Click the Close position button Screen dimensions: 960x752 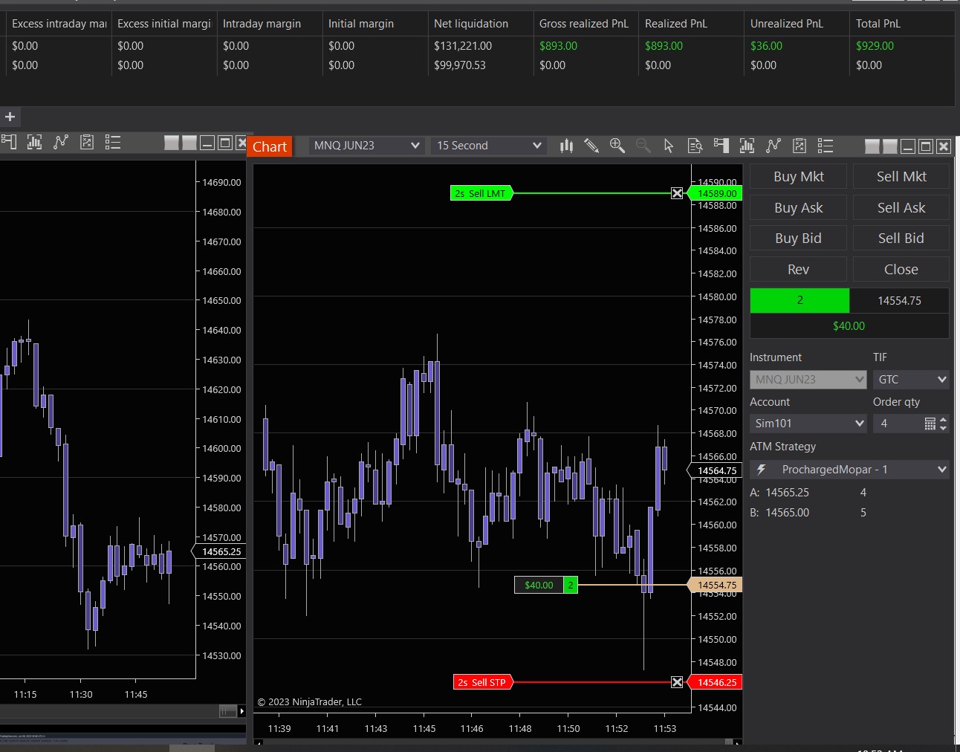click(x=901, y=270)
